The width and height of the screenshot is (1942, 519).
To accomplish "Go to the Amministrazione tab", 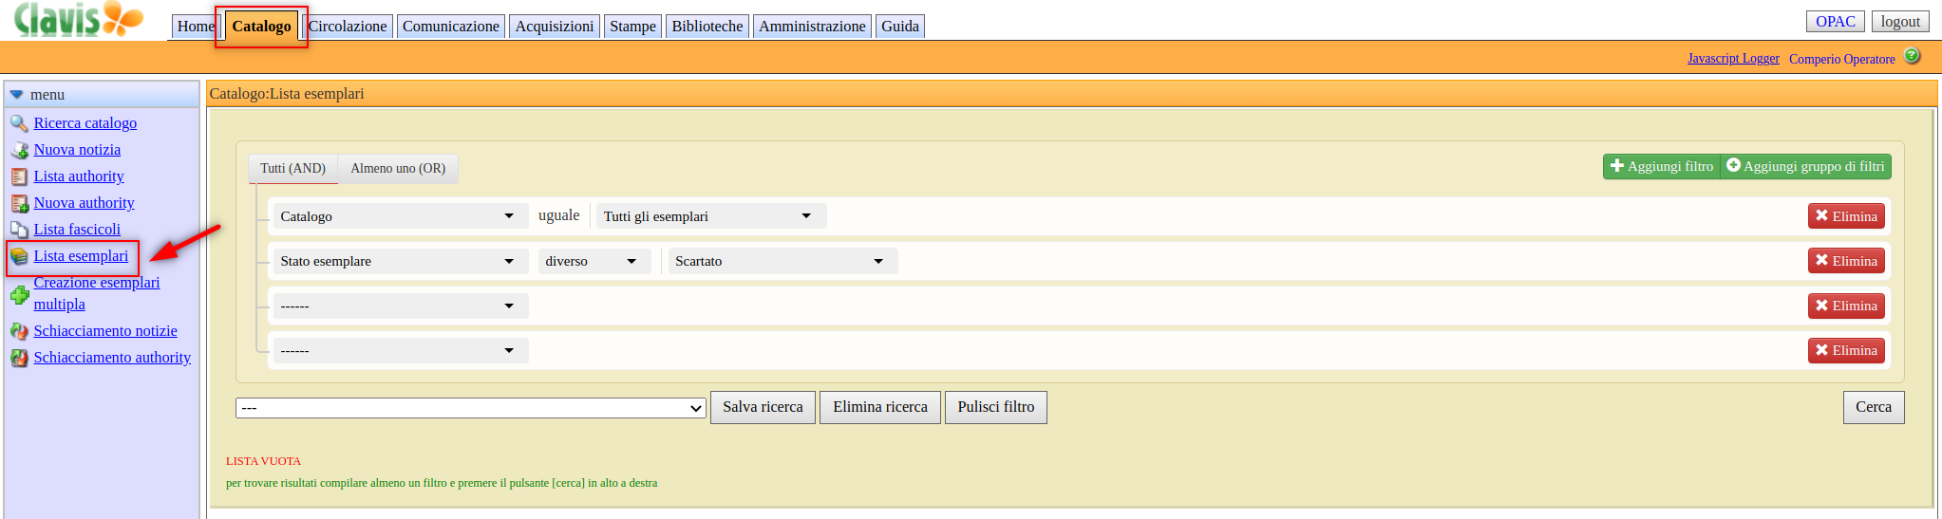I will click(812, 27).
